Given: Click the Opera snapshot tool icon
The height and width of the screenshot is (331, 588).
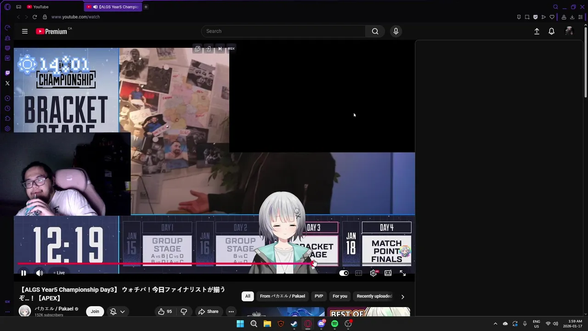Looking at the screenshot, I should [527, 17].
